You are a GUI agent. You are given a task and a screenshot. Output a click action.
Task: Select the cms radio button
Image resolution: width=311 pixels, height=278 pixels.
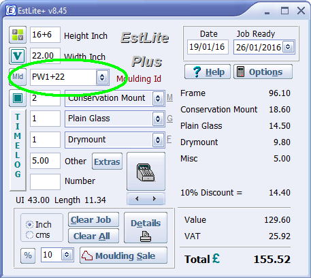tap(29, 235)
